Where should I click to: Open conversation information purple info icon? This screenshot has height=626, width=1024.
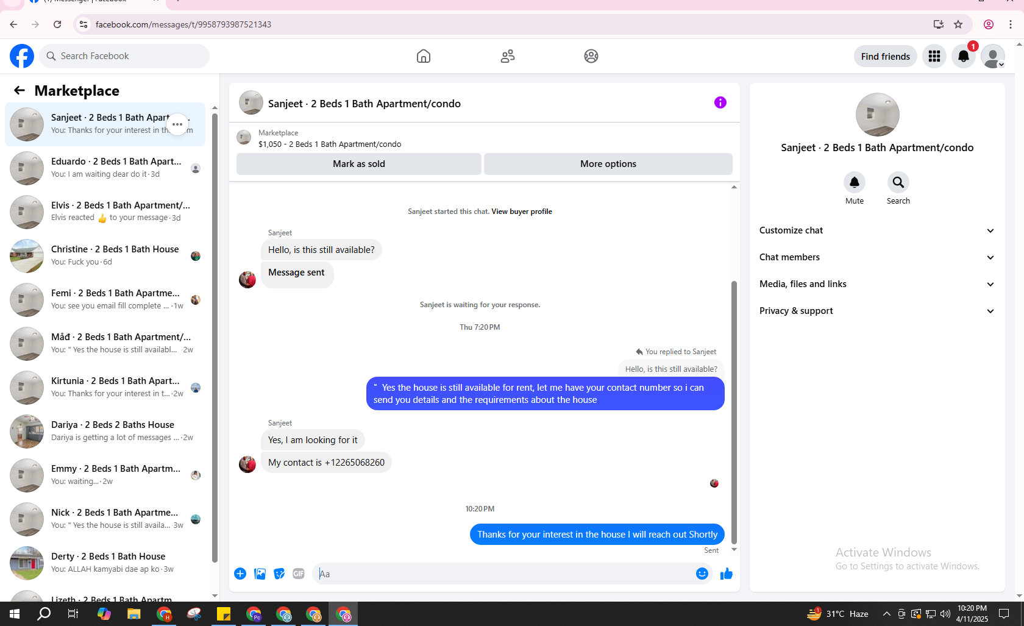[720, 102]
